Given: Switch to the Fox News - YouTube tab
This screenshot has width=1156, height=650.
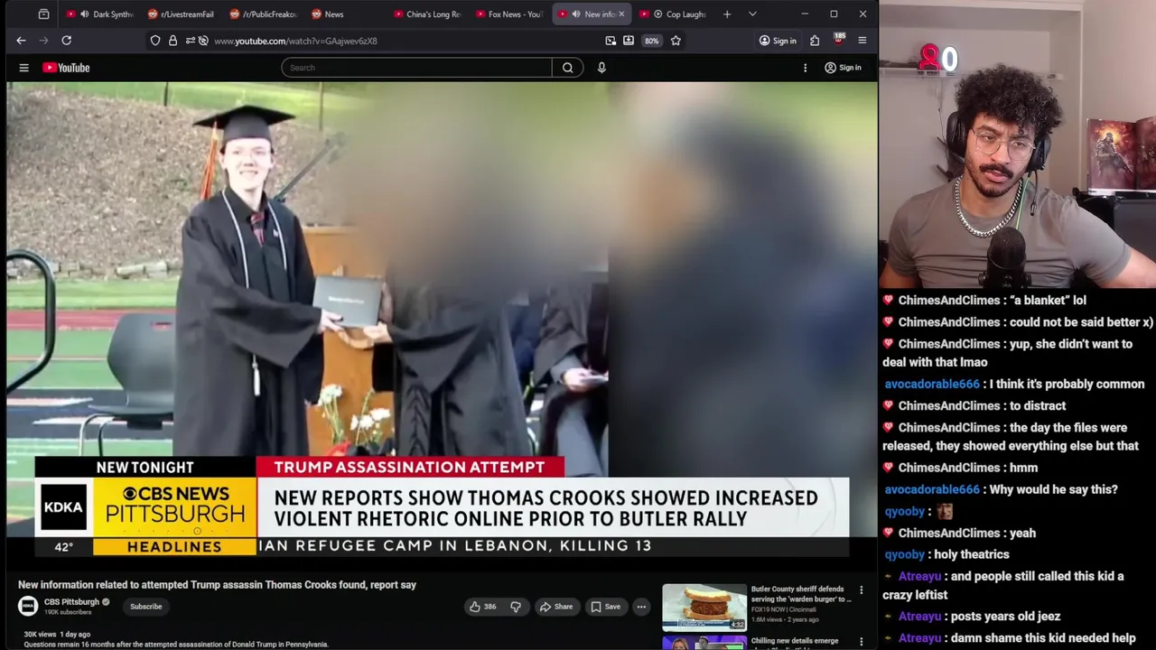Looking at the screenshot, I should pyautogui.click(x=508, y=14).
